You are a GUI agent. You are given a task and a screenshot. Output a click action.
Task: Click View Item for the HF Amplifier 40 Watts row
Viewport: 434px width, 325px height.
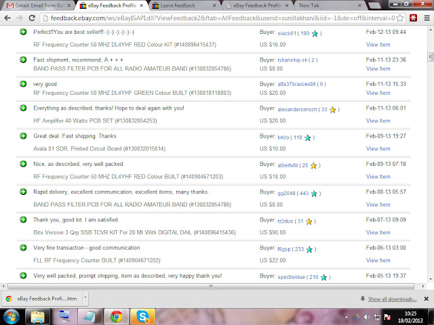[378, 121]
